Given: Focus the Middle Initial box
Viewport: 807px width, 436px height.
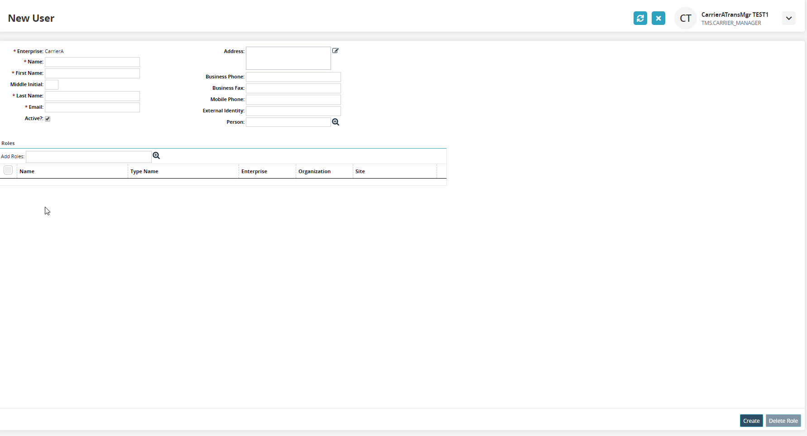Looking at the screenshot, I should pos(52,85).
